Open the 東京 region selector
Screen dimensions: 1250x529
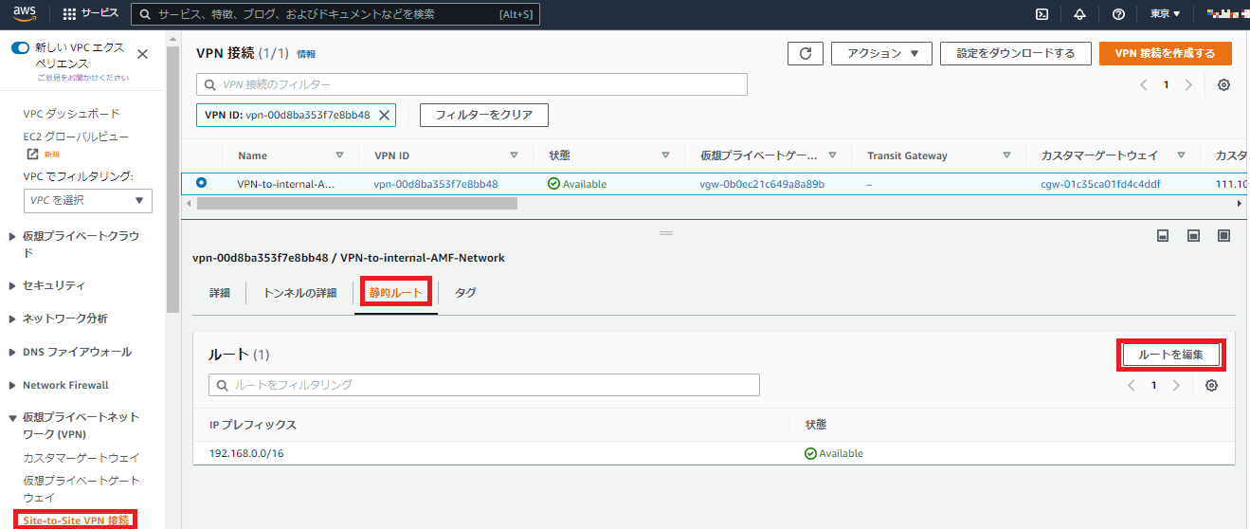[1165, 14]
